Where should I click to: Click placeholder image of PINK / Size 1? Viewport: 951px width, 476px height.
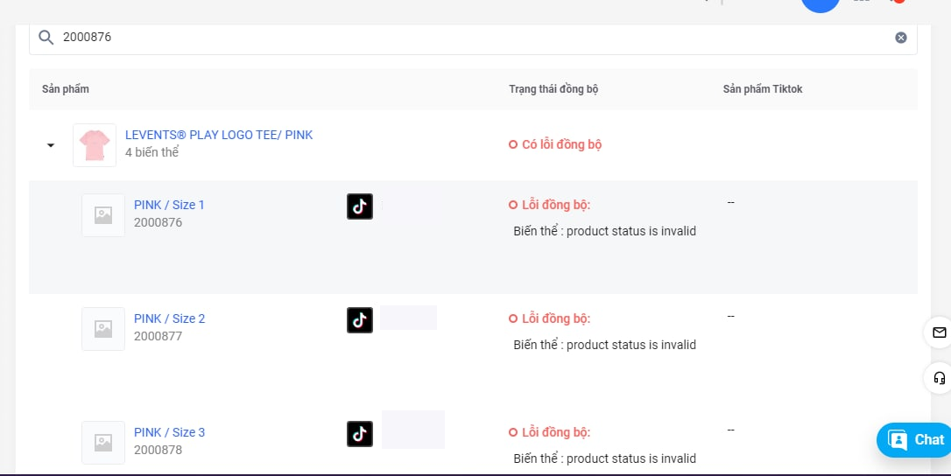103,215
